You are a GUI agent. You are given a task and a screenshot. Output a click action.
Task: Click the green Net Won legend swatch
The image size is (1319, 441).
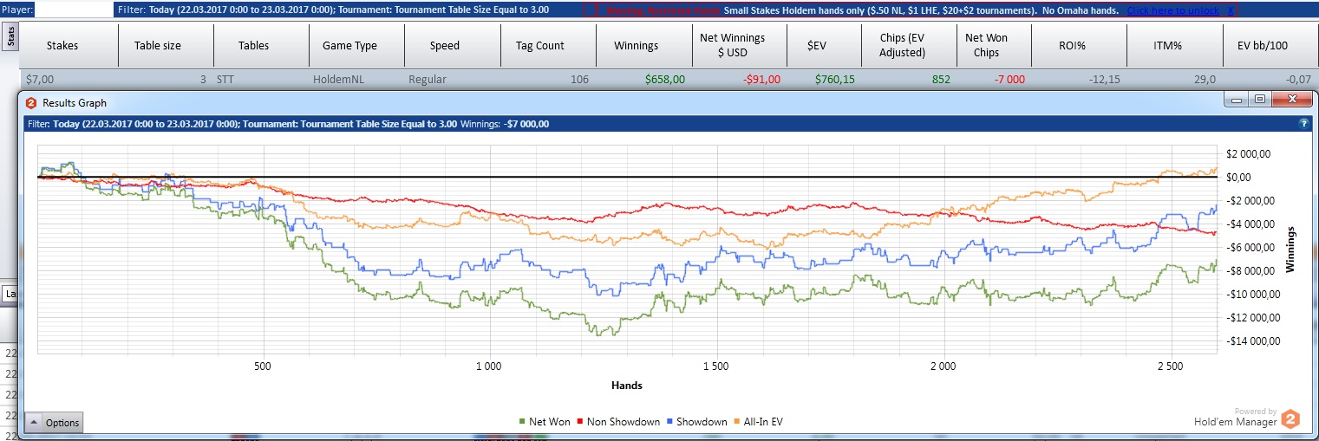(522, 422)
